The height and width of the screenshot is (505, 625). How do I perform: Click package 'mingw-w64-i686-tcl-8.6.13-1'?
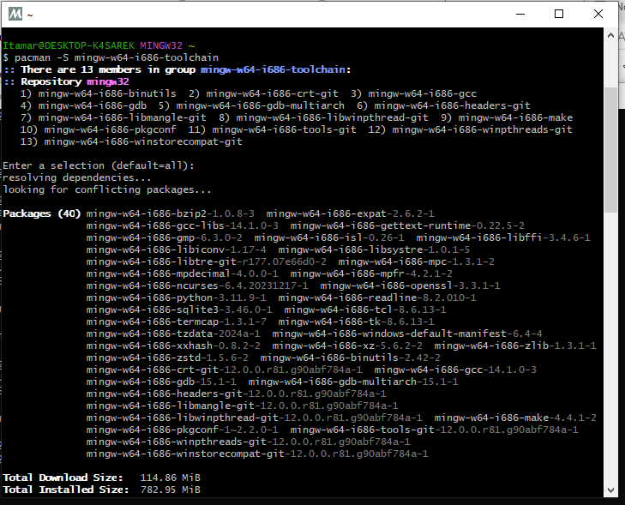(x=365, y=310)
